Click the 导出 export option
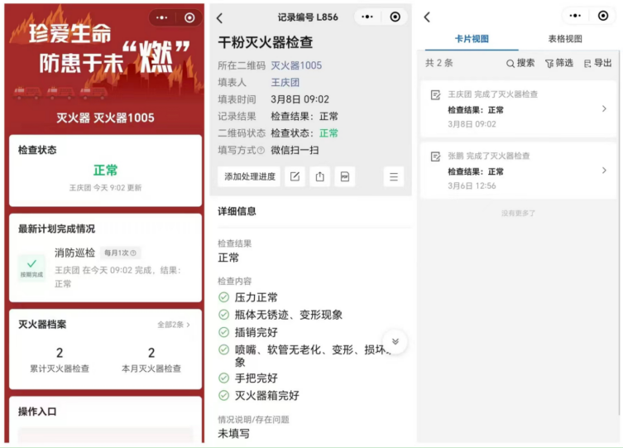The image size is (623, 448). 597,63
